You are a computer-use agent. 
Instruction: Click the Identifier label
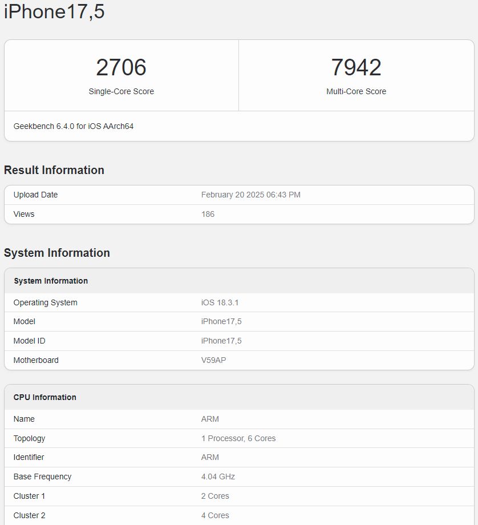point(29,457)
